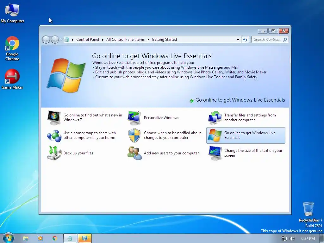Navigate to Control Panel breadcrumb
The height and width of the screenshot is (243, 324).
tap(88, 40)
